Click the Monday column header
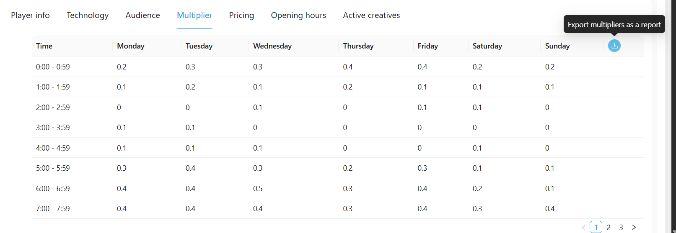Screen dimensions: 676x233 coord(131,46)
